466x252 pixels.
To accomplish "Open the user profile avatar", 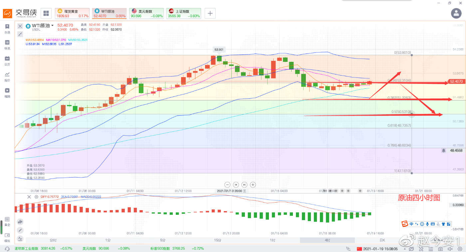I will [x=456, y=13].
